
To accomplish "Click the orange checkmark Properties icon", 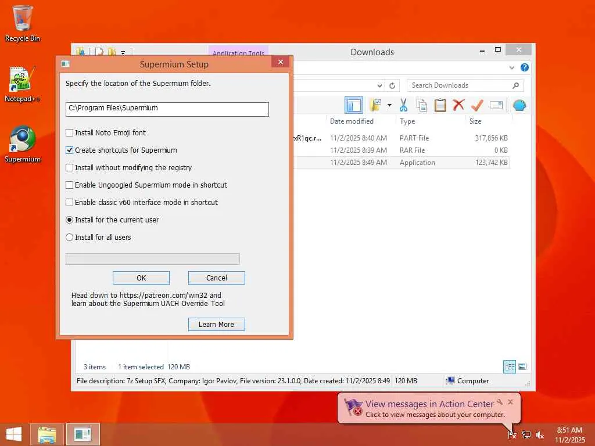I will click(x=477, y=105).
